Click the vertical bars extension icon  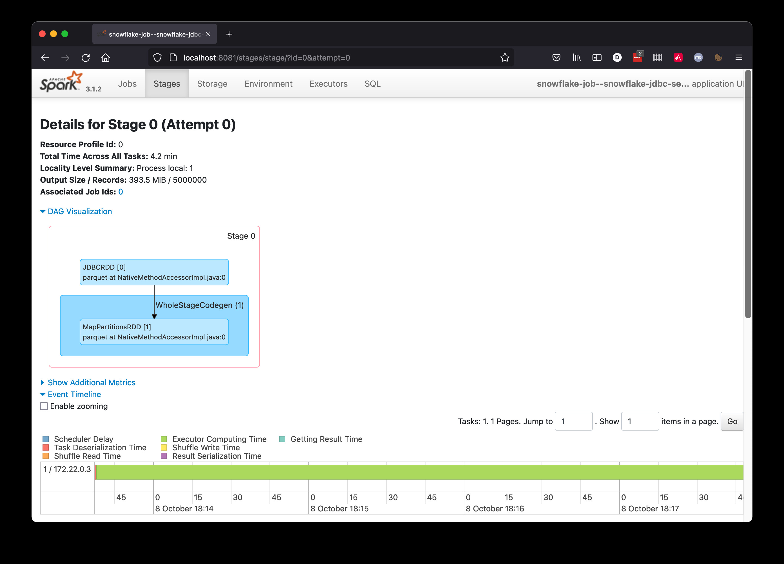(x=658, y=58)
